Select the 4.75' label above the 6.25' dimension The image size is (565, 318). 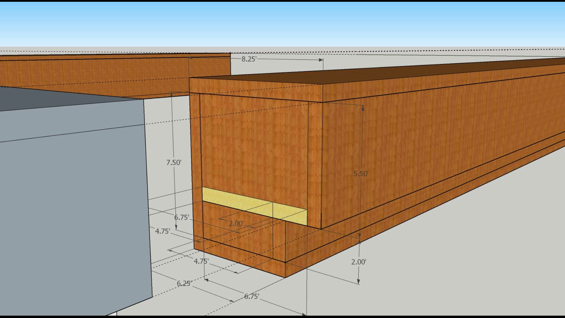(201, 261)
